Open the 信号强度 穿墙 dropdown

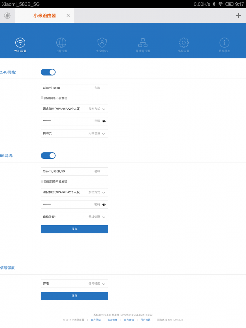(74, 284)
